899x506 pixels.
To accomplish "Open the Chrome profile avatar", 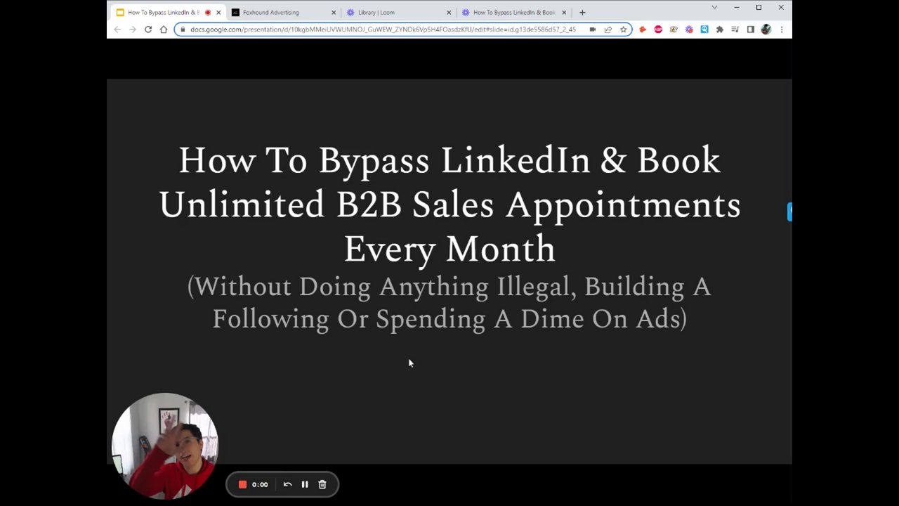I will [x=766, y=30].
